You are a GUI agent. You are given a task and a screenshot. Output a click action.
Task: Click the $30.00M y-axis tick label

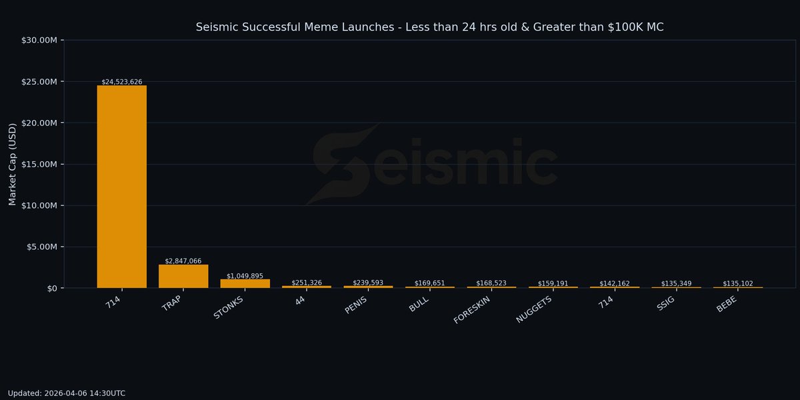[x=39, y=40]
